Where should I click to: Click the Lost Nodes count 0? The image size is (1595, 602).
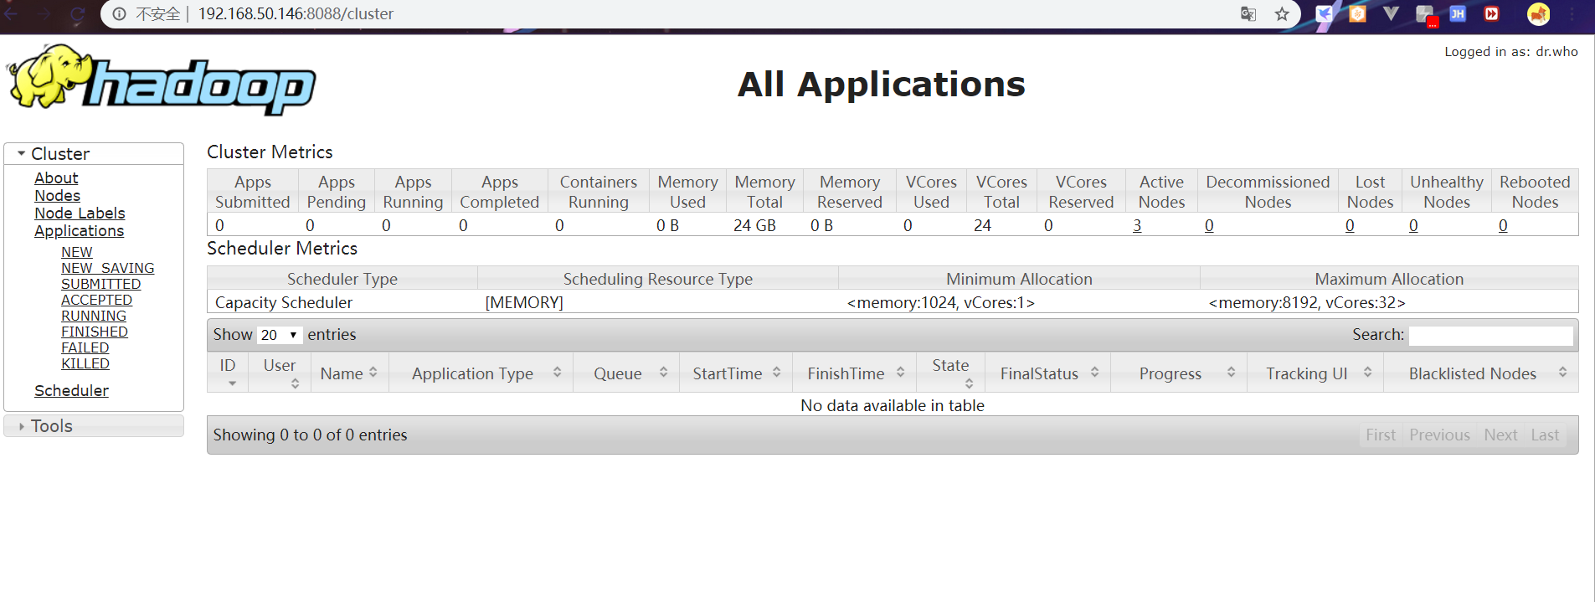click(1350, 225)
